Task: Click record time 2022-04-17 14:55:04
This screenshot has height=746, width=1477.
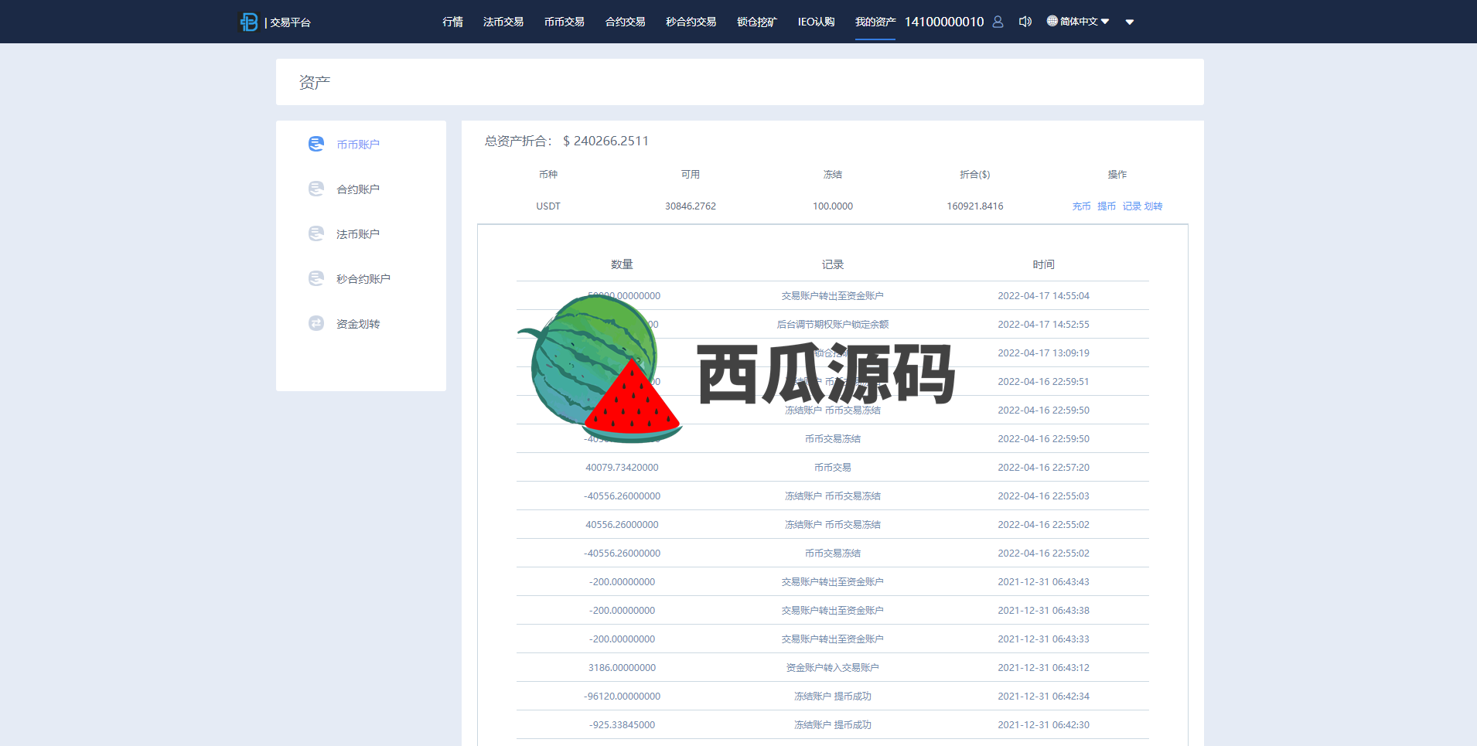Action: click(1043, 296)
